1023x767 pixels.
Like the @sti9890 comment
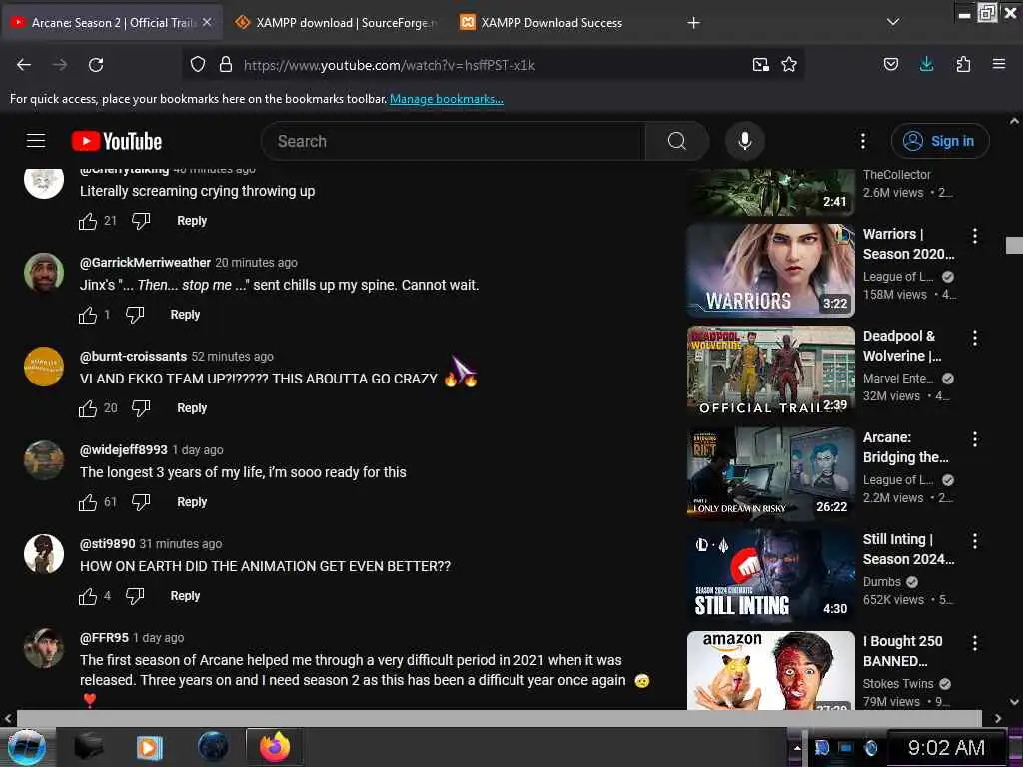pos(88,597)
